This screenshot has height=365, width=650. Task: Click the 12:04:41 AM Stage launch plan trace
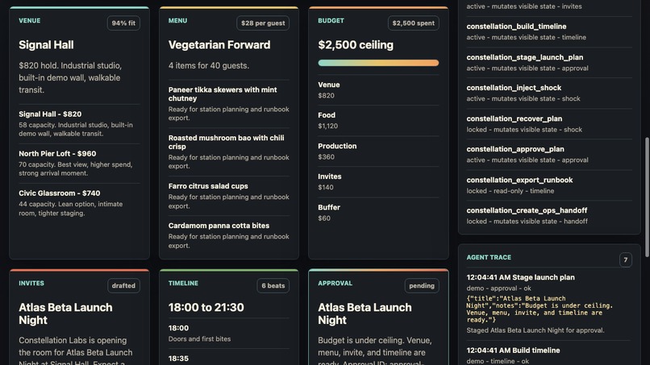click(521, 278)
